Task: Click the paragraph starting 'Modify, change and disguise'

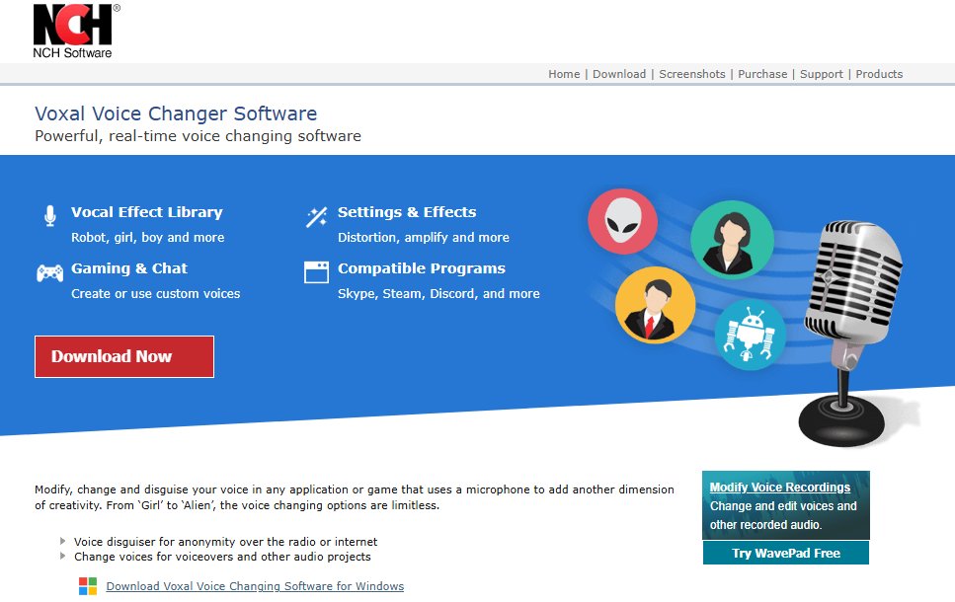Action: (355, 497)
